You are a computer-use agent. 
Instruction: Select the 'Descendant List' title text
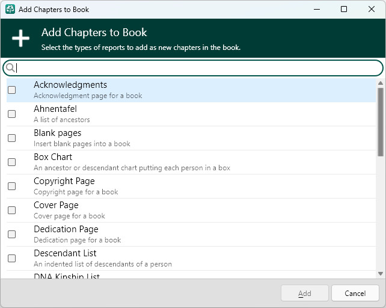point(65,253)
